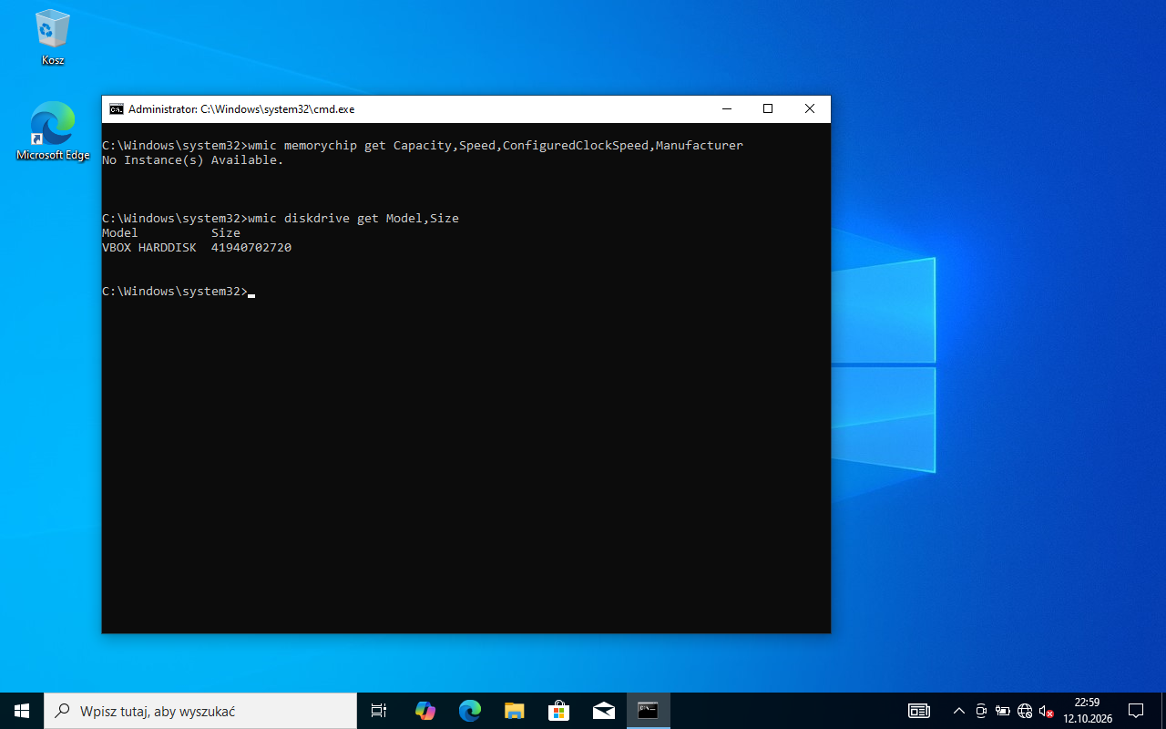This screenshot has width=1166, height=729.
Task: Open the cmd.exe window system menu icon
Action: point(117,108)
